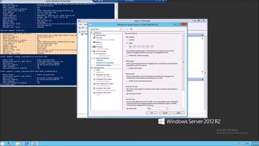
Task: Collapse the Network Adapter node
Action: coord(92,58)
